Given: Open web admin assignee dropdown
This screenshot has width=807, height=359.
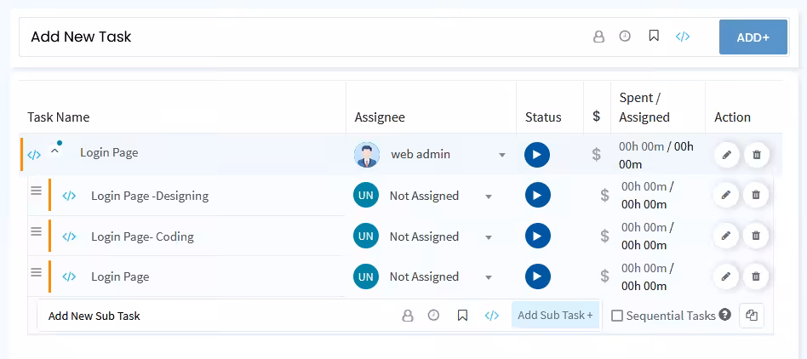Looking at the screenshot, I should [x=502, y=155].
